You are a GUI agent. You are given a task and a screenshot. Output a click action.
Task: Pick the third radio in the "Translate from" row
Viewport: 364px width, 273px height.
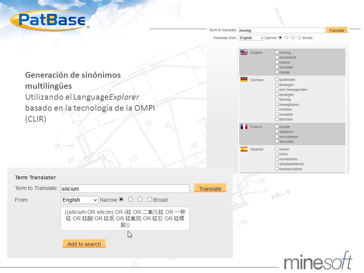(293, 38)
